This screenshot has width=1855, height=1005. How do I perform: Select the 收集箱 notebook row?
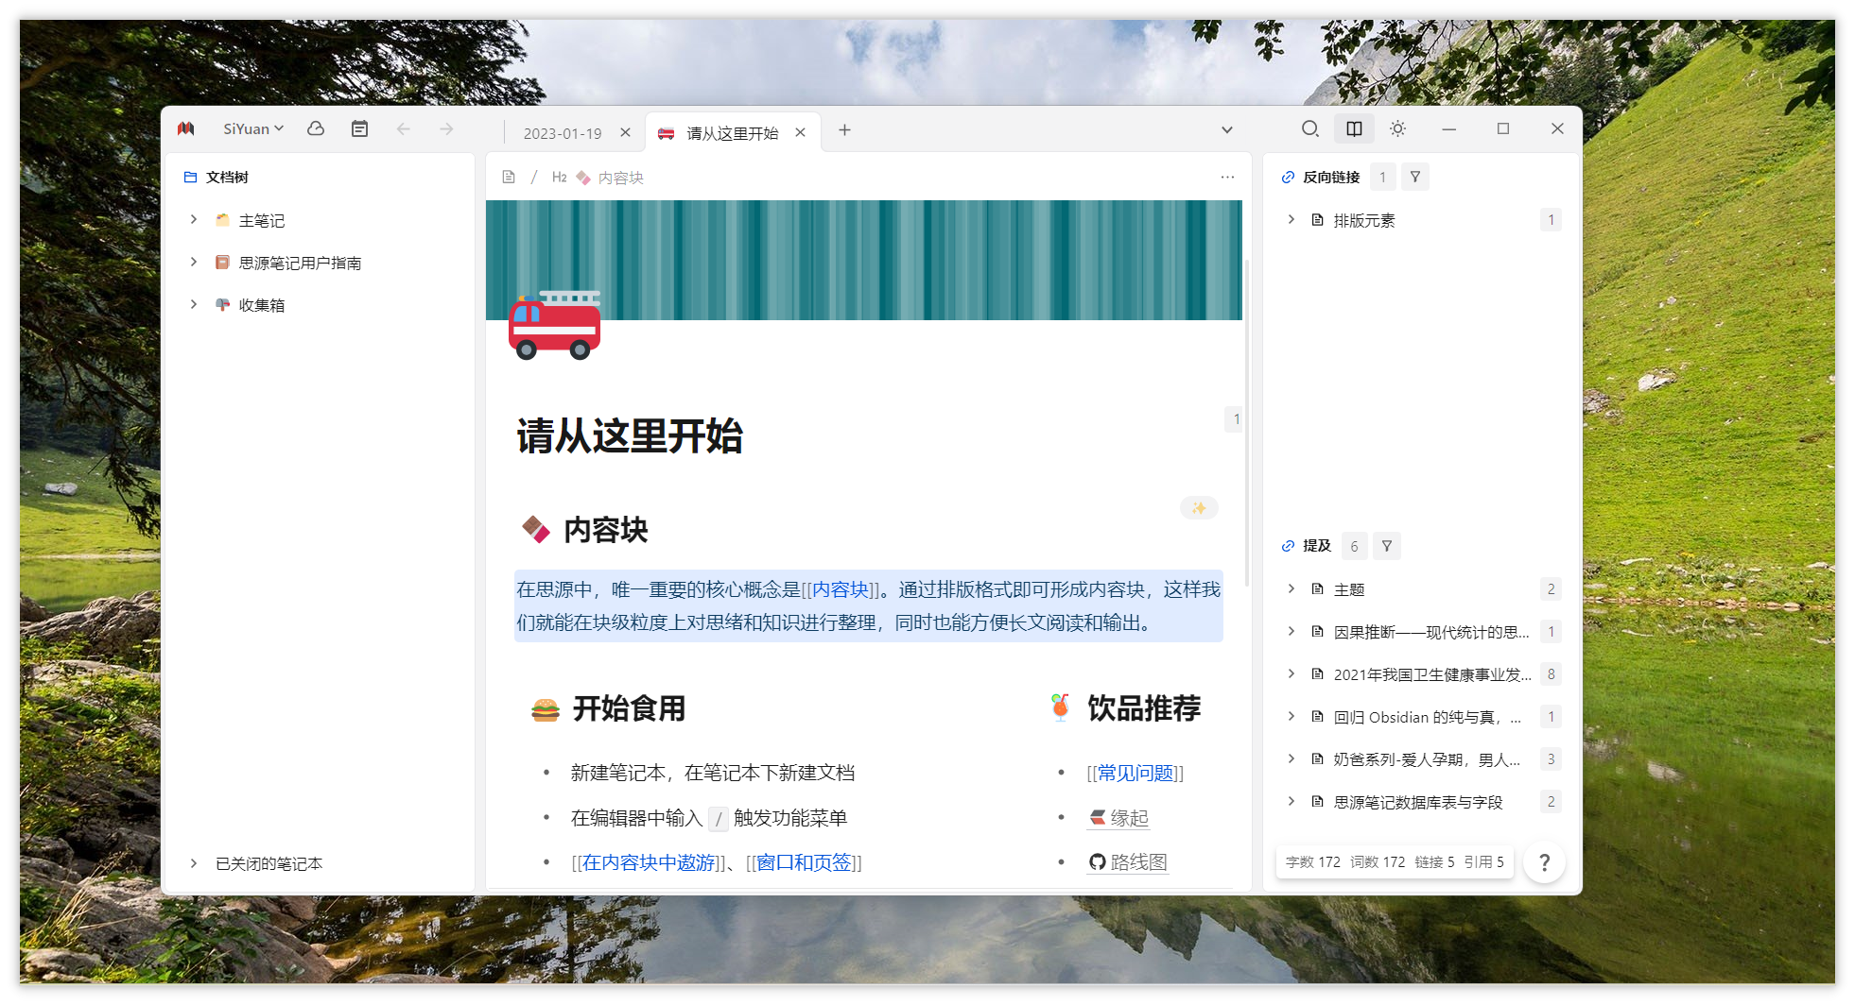pos(320,305)
